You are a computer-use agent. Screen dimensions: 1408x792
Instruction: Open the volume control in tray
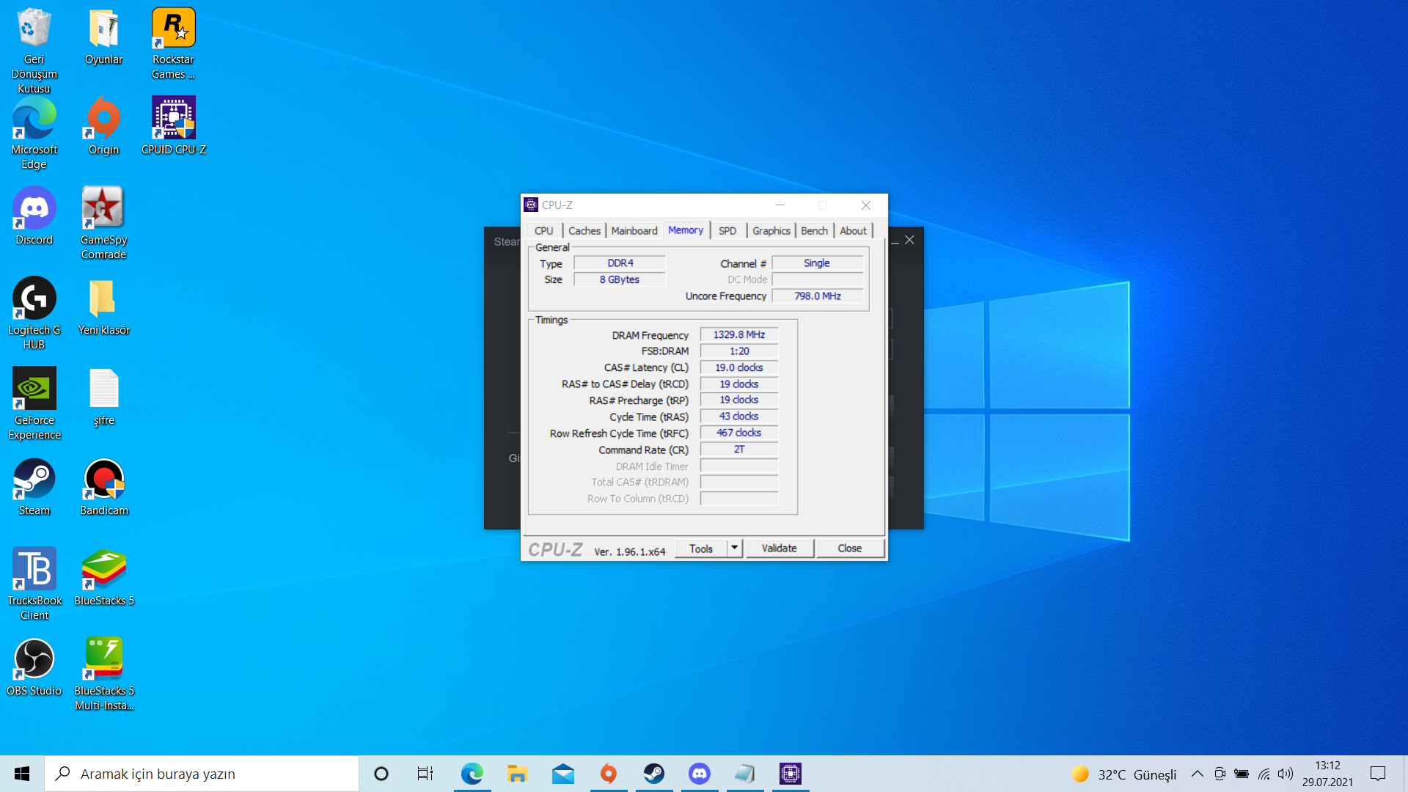point(1286,774)
